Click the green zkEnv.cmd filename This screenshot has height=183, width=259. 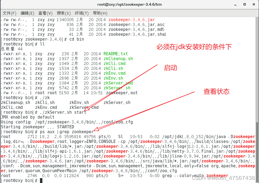tap(114, 73)
